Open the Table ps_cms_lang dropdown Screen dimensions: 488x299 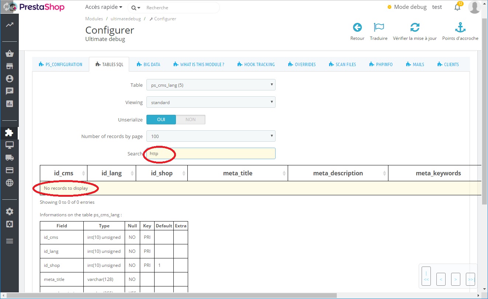(x=211, y=85)
